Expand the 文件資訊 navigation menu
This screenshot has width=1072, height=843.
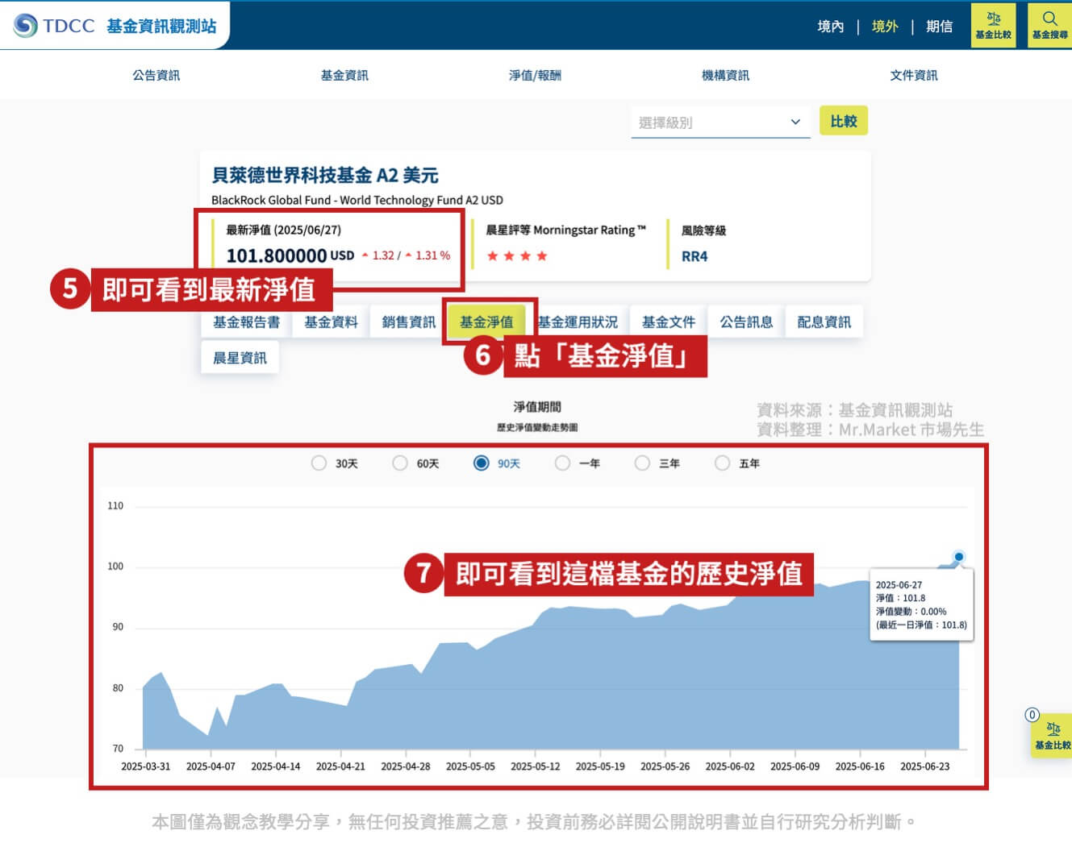point(914,75)
